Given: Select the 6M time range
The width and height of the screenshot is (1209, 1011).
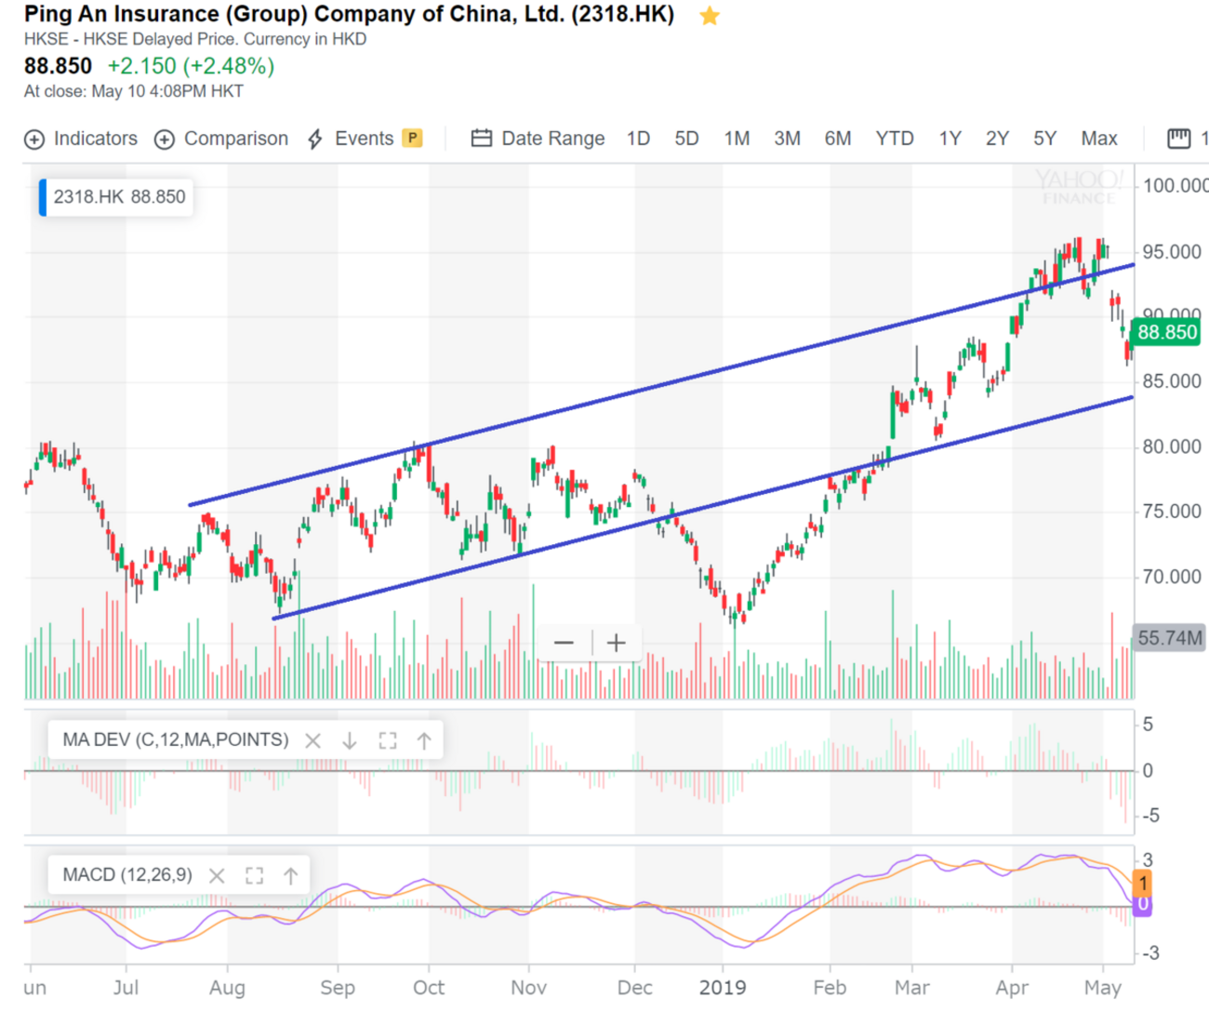Looking at the screenshot, I should coord(837,139).
